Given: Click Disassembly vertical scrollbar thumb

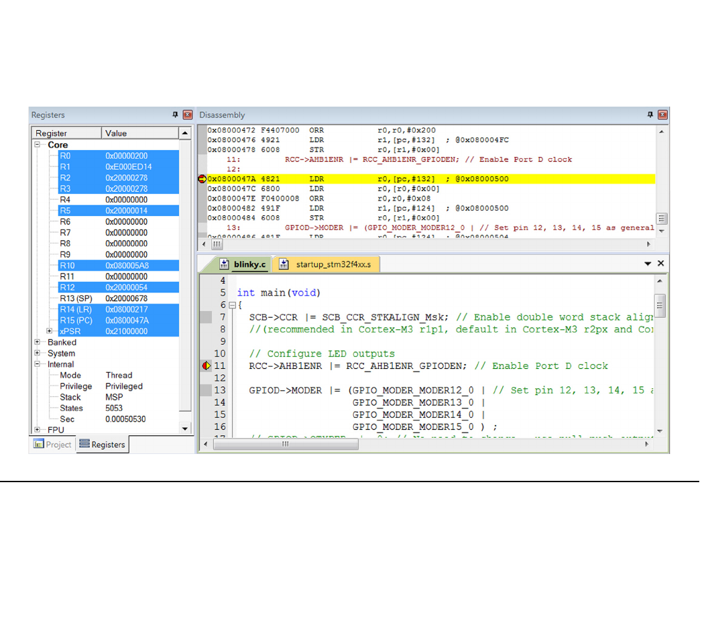Looking at the screenshot, I should 662,219.
